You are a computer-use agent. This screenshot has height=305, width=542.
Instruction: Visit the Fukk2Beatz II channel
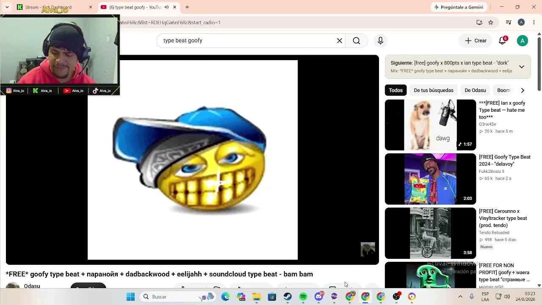point(492,172)
